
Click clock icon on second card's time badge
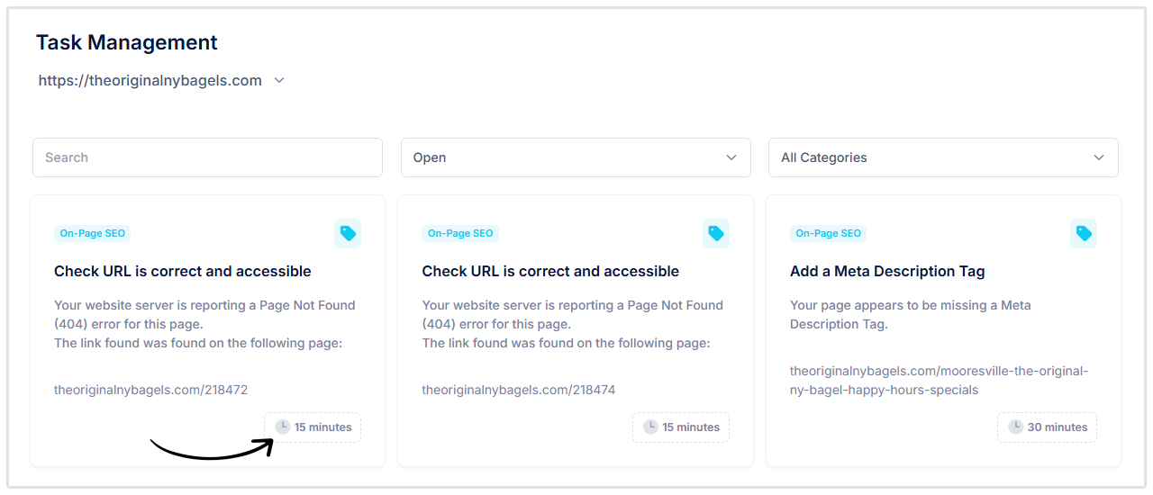650,427
